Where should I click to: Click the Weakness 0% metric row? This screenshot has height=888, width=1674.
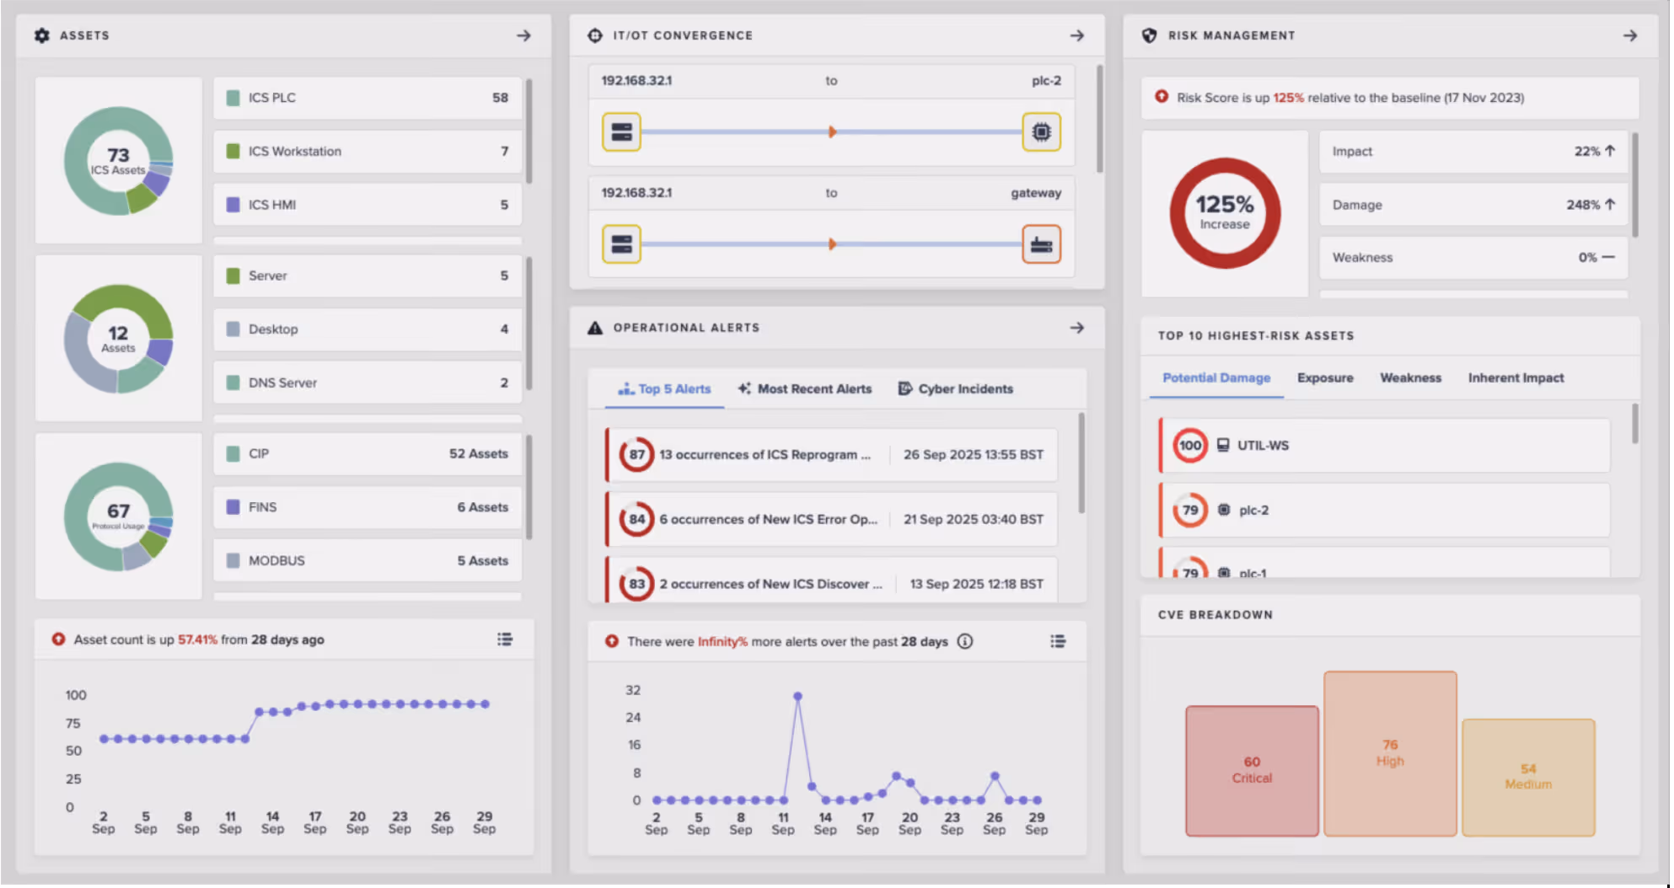[1473, 257]
